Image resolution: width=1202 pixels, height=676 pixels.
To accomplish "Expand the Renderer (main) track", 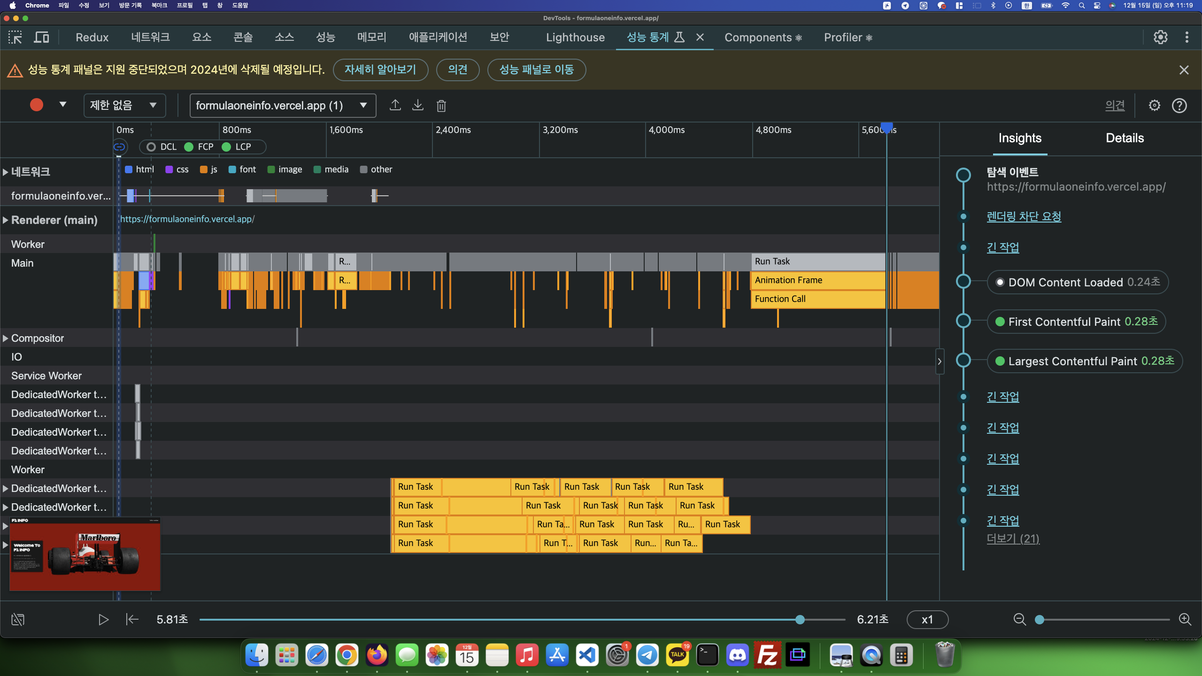I will (6, 220).
